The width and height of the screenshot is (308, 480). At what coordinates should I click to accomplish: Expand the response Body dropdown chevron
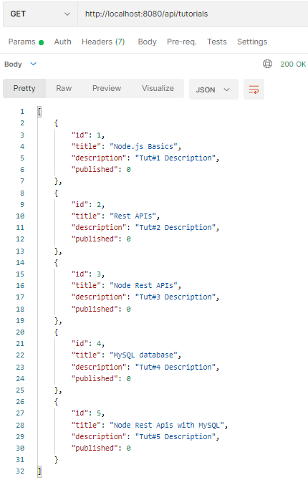coord(34,64)
